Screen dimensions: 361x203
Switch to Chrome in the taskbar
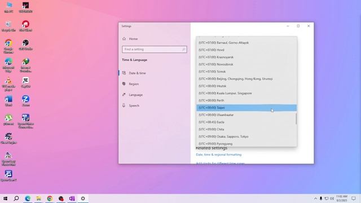coord(50,198)
